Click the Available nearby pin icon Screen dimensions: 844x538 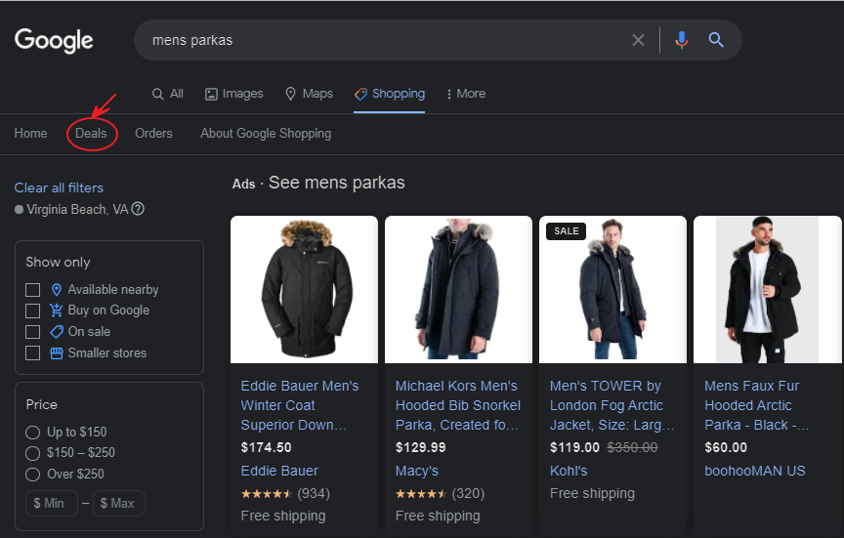click(x=56, y=290)
